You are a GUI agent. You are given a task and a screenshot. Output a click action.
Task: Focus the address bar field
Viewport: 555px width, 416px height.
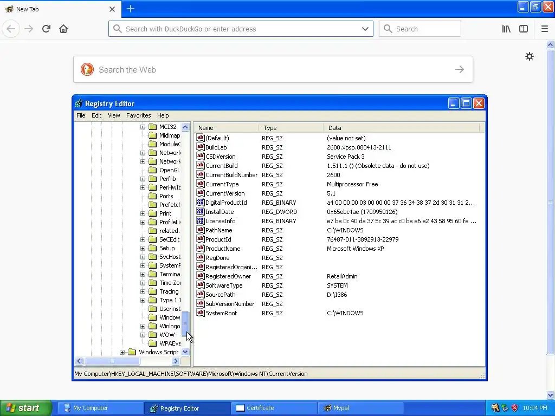coord(241,29)
